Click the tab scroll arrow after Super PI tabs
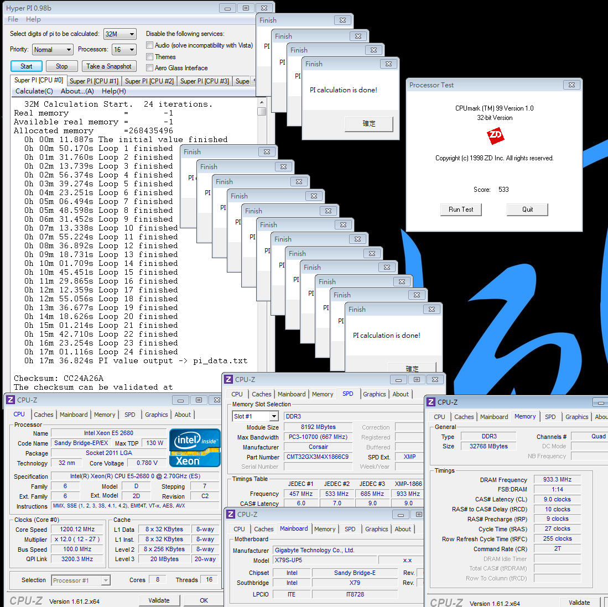This screenshot has height=607, width=608. pos(254,81)
